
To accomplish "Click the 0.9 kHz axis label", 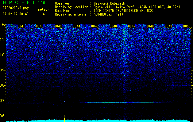I will point(2,70).
